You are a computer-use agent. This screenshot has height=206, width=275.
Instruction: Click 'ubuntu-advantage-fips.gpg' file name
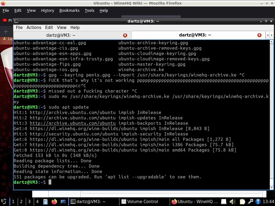[47, 64]
